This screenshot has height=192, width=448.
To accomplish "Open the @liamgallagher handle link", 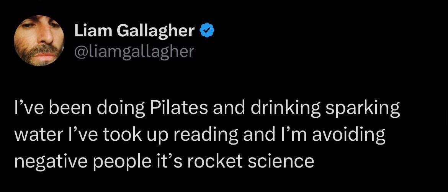I will point(134,51).
